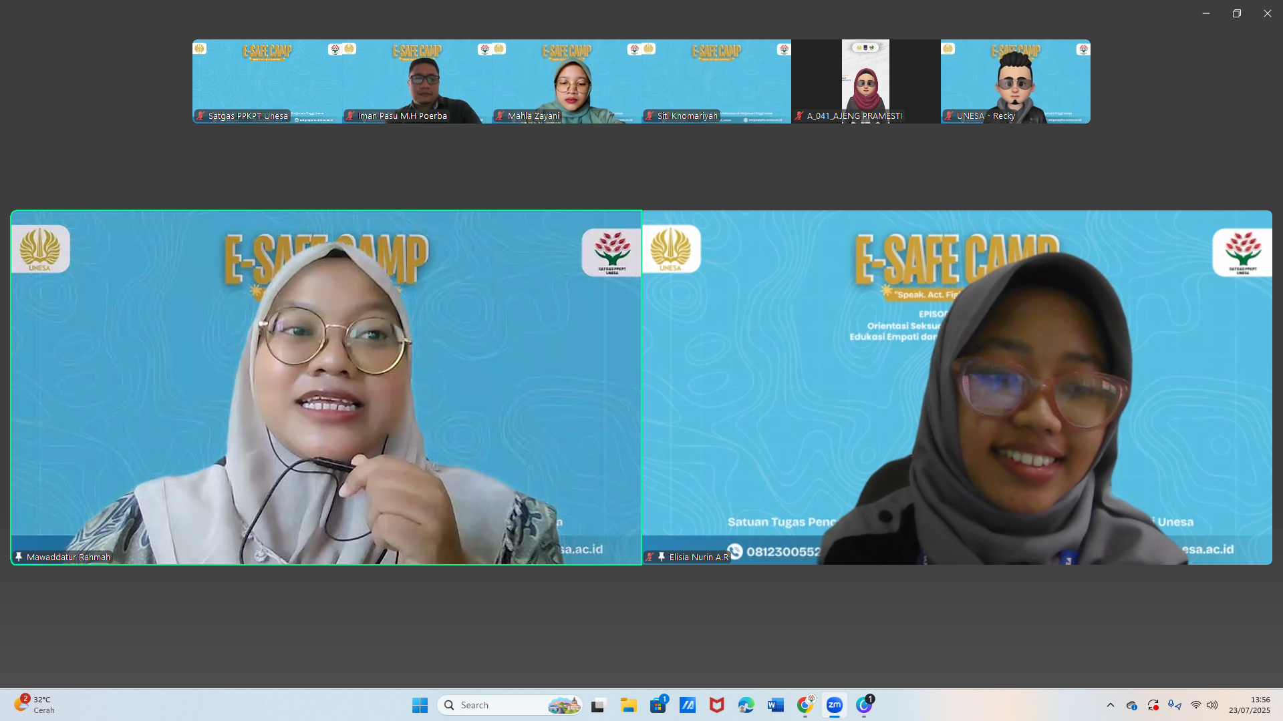
Task: Launch McAfee from the taskbar
Action: pyautogui.click(x=716, y=705)
